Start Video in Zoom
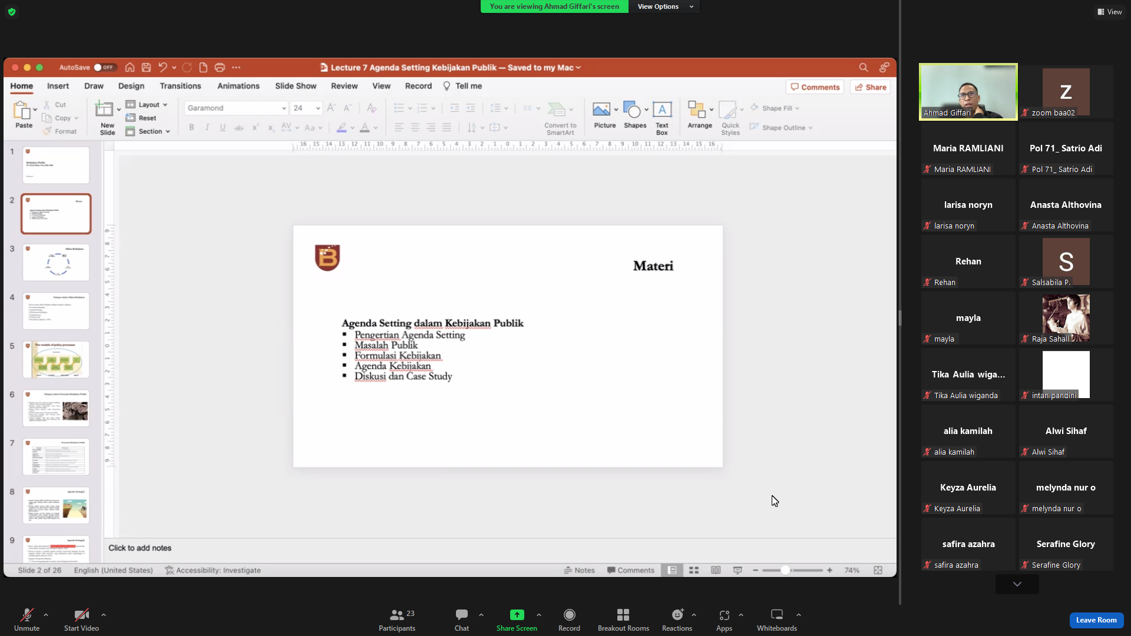 pyautogui.click(x=81, y=620)
